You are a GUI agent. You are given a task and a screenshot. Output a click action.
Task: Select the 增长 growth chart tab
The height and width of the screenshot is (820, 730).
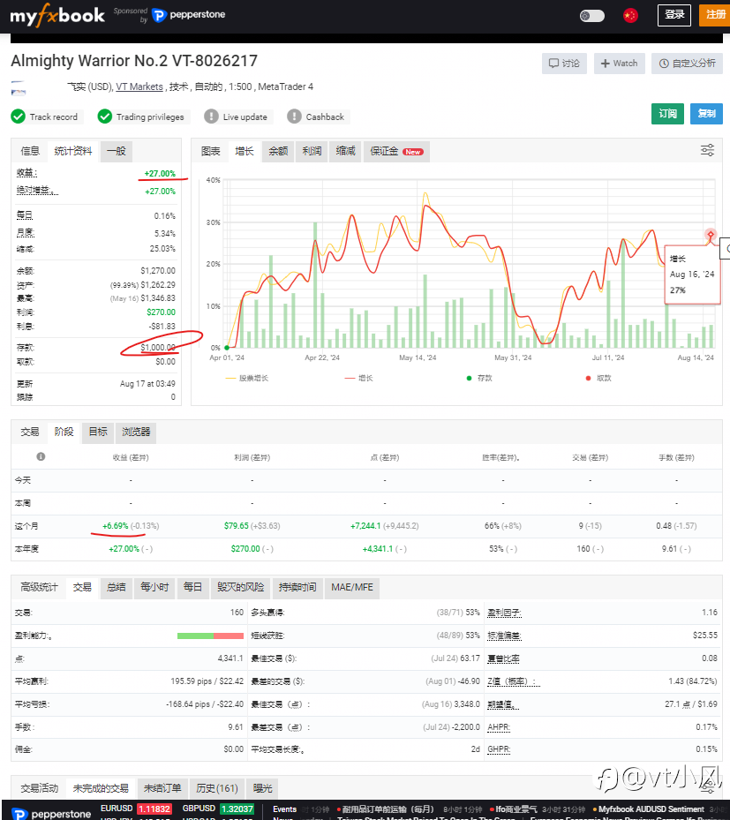[245, 151]
